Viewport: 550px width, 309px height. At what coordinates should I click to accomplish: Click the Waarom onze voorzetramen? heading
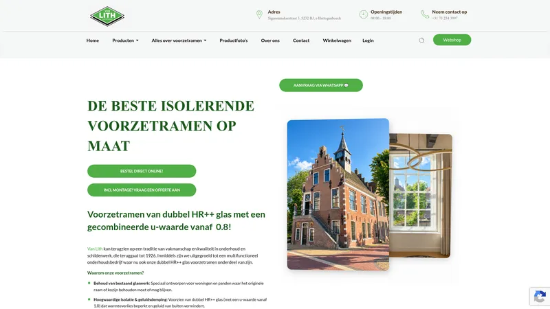click(115, 273)
